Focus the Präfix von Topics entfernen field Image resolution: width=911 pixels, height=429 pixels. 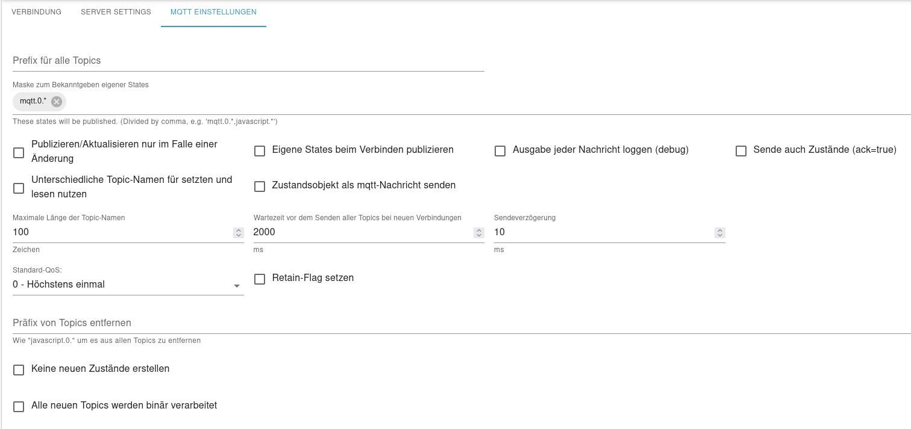click(x=462, y=323)
